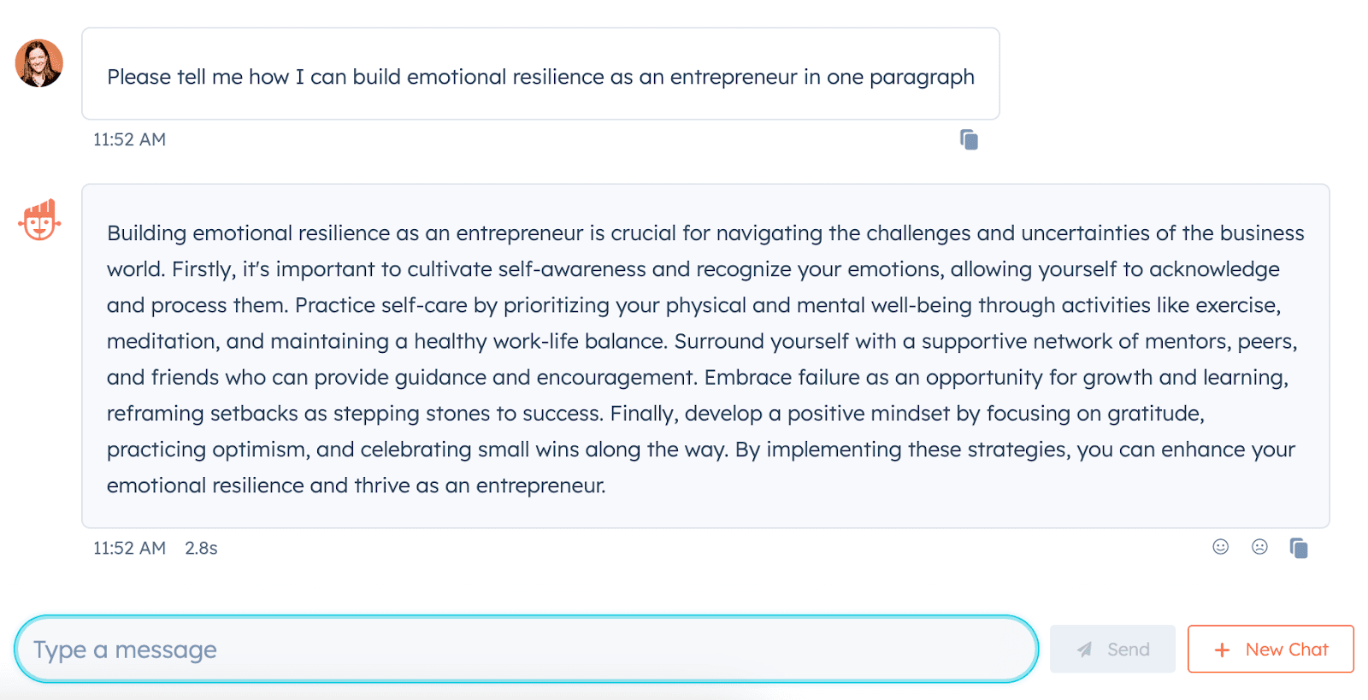
Task: Copy the user's question with the copy icon
Action: [969, 139]
